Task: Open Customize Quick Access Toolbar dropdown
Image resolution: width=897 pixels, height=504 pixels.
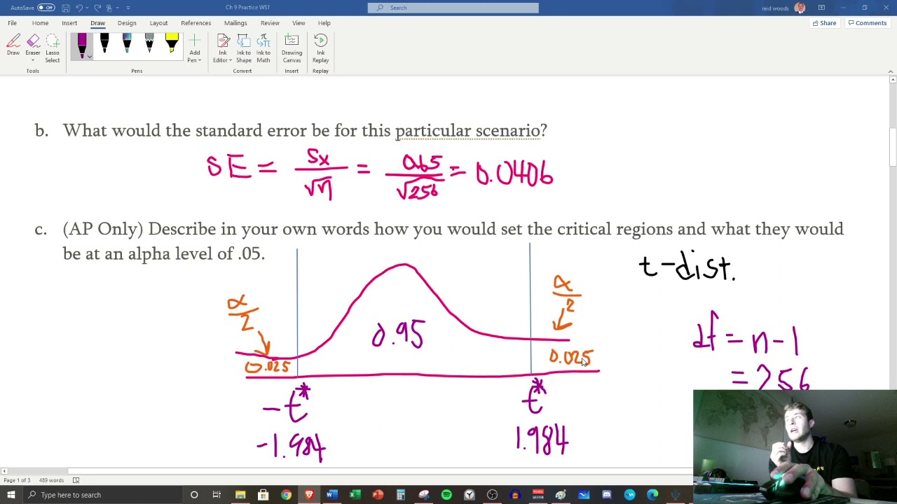Action: coord(128,8)
